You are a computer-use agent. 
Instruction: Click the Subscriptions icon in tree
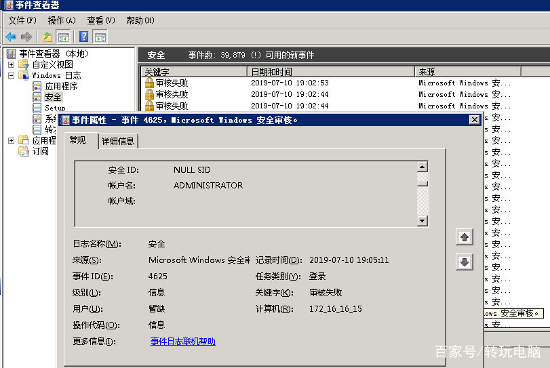[24, 151]
